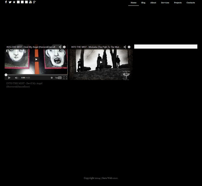This screenshot has width=202, height=186.
Task: Play Devil My Angel video center button
Action: pyautogui.click(x=36, y=59)
